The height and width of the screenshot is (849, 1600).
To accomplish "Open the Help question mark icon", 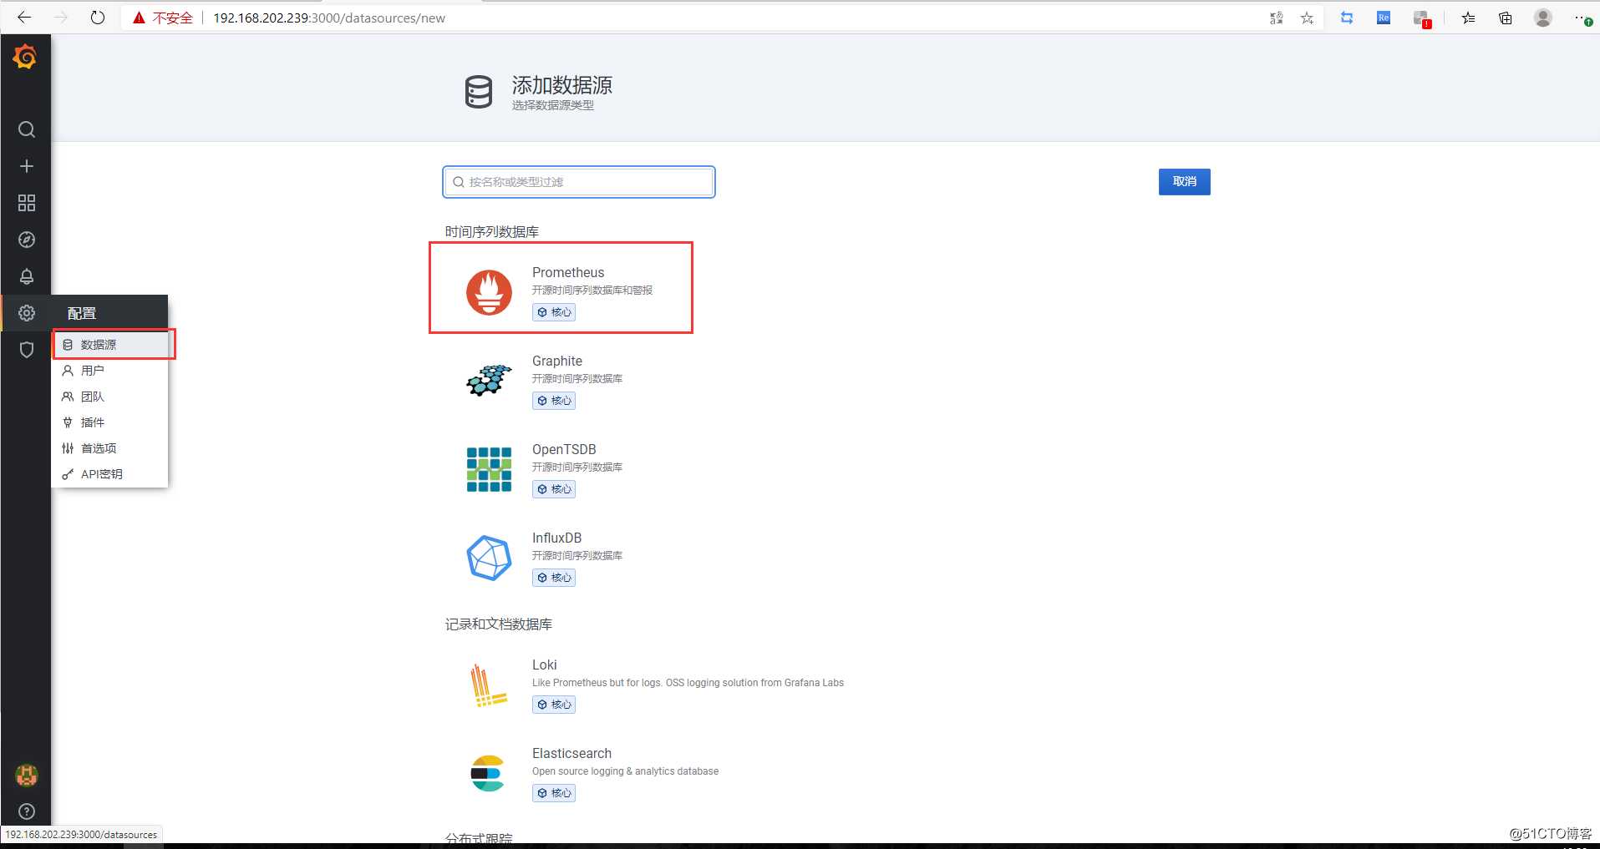I will [x=27, y=811].
